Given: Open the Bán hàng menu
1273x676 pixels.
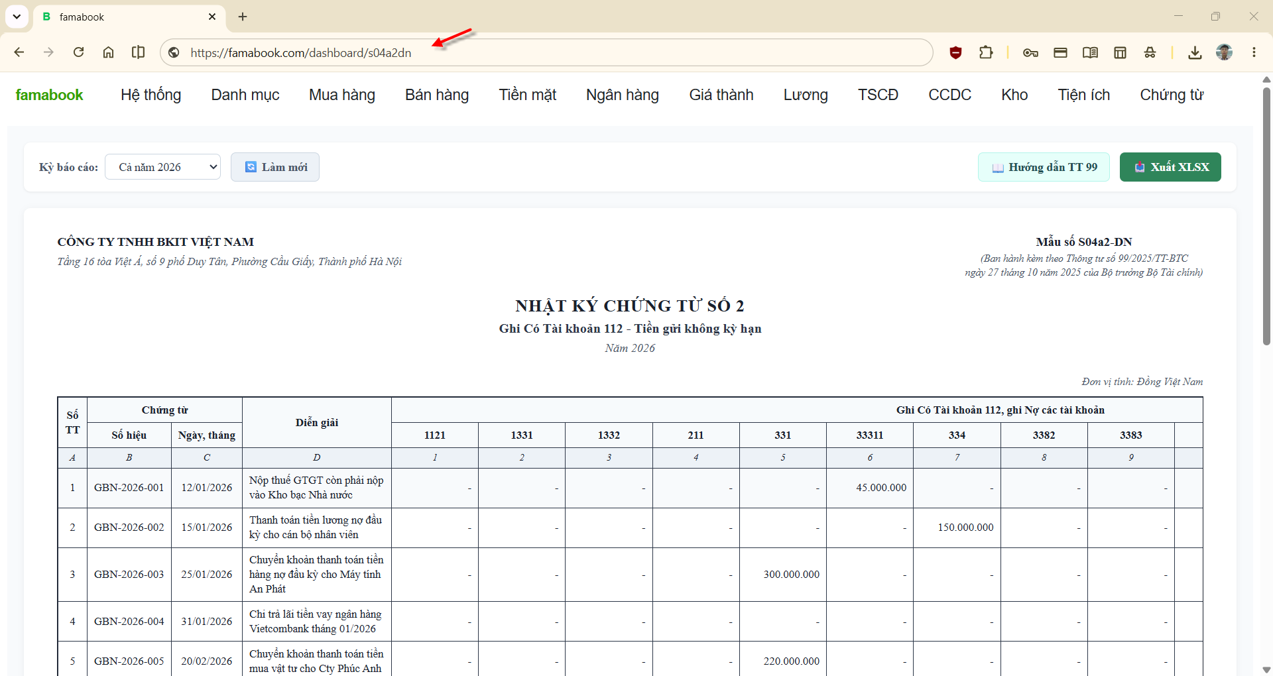Looking at the screenshot, I should click(x=437, y=95).
